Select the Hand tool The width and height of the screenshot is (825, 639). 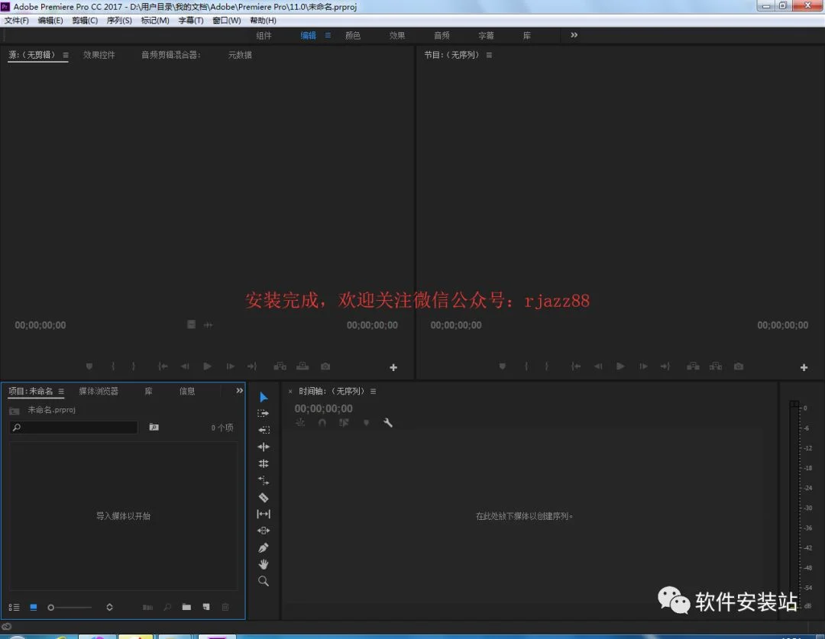point(264,564)
